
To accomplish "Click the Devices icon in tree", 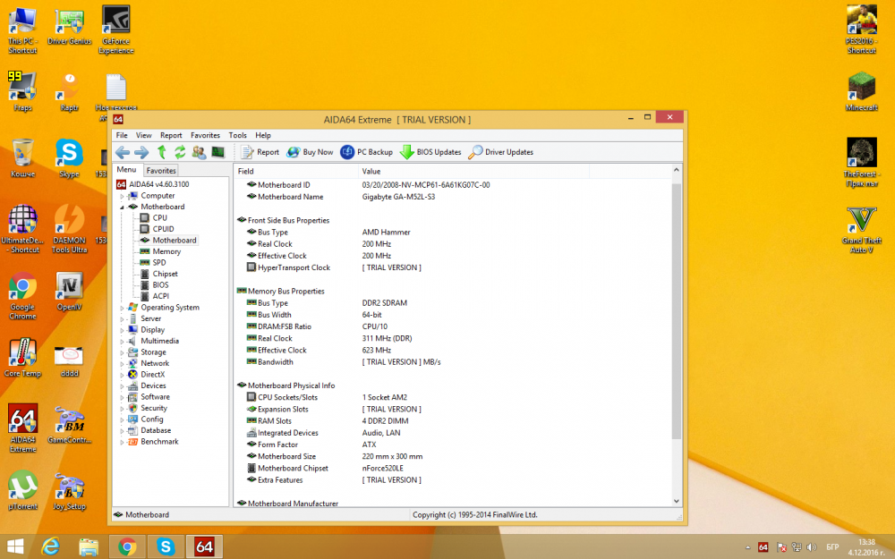I will pos(132,385).
